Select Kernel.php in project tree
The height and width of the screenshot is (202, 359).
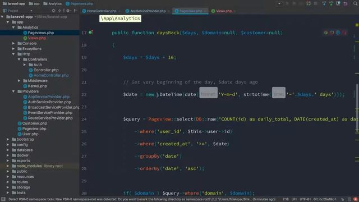tap(35, 86)
